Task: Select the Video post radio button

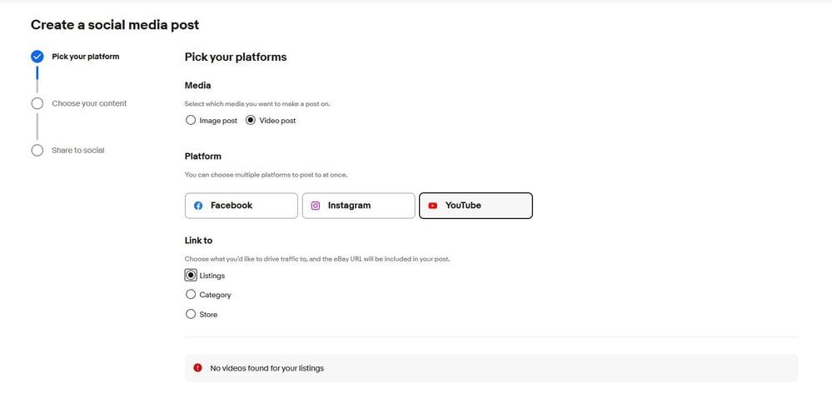Action: 251,121
